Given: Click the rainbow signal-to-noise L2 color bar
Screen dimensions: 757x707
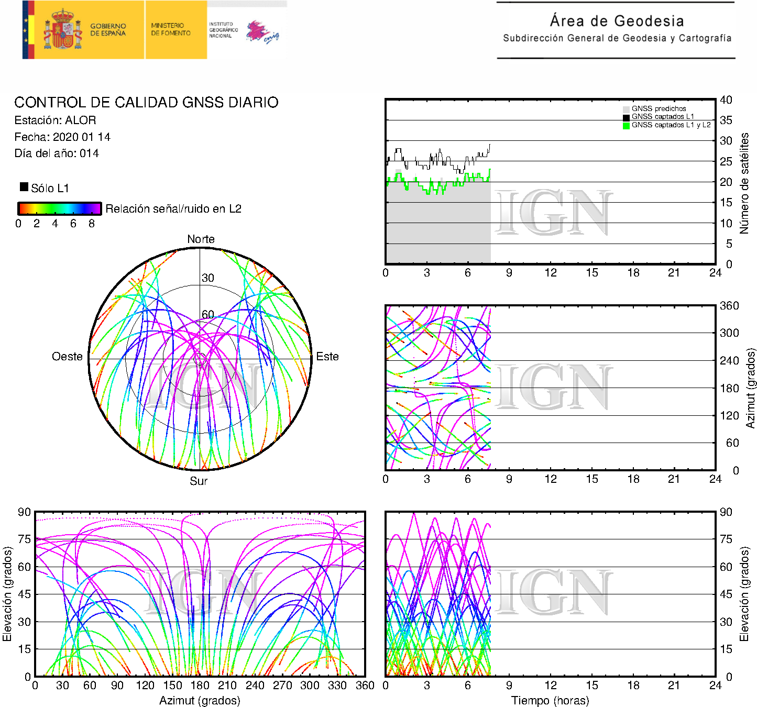Looking at the screenshot, I should [59, 208].
